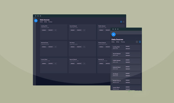Select Public Dataset row in small window
174x103 pixels.
(x=126, y=61)
